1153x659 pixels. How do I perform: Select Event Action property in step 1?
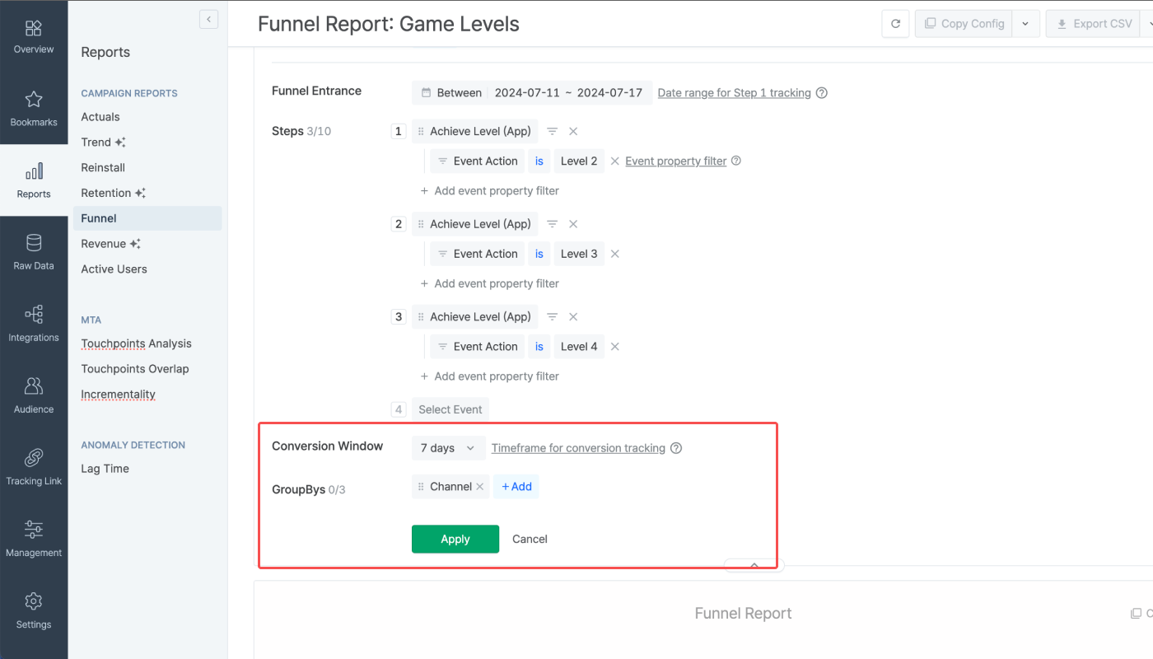tap(477, 161)
